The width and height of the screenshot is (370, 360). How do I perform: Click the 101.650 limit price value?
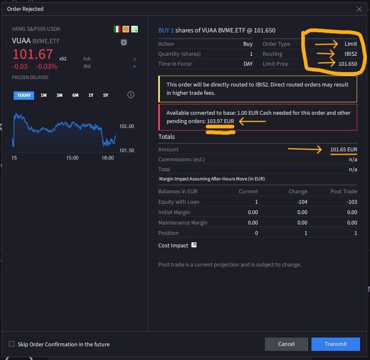pyautogui.click(x=348, y=64)
